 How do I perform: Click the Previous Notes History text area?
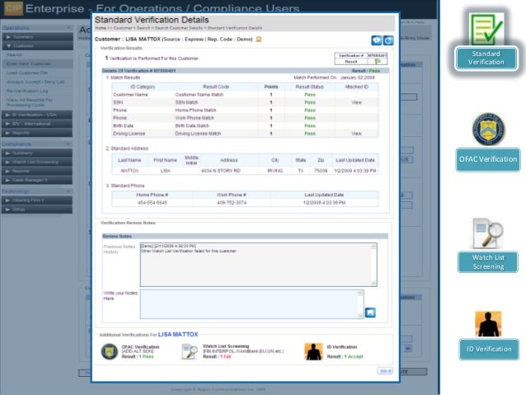[256, 265]
